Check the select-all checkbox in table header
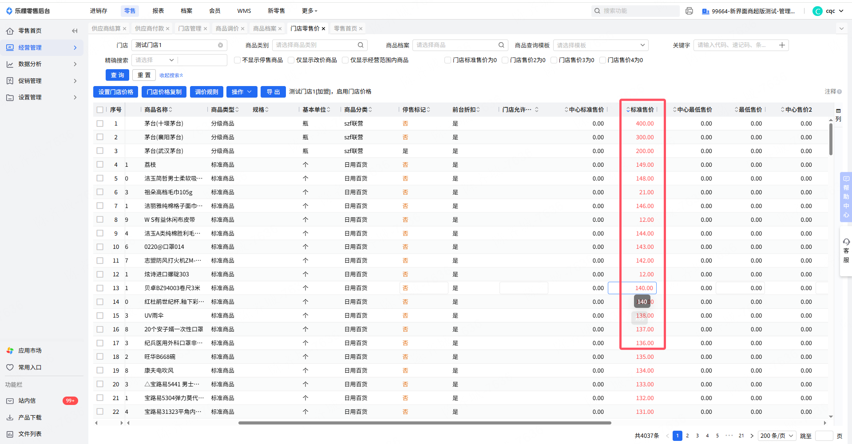 pos(100,110)
